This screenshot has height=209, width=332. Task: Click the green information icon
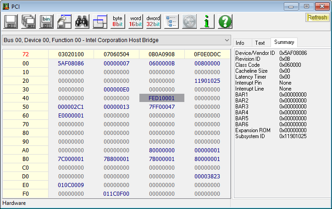point(207,21)
